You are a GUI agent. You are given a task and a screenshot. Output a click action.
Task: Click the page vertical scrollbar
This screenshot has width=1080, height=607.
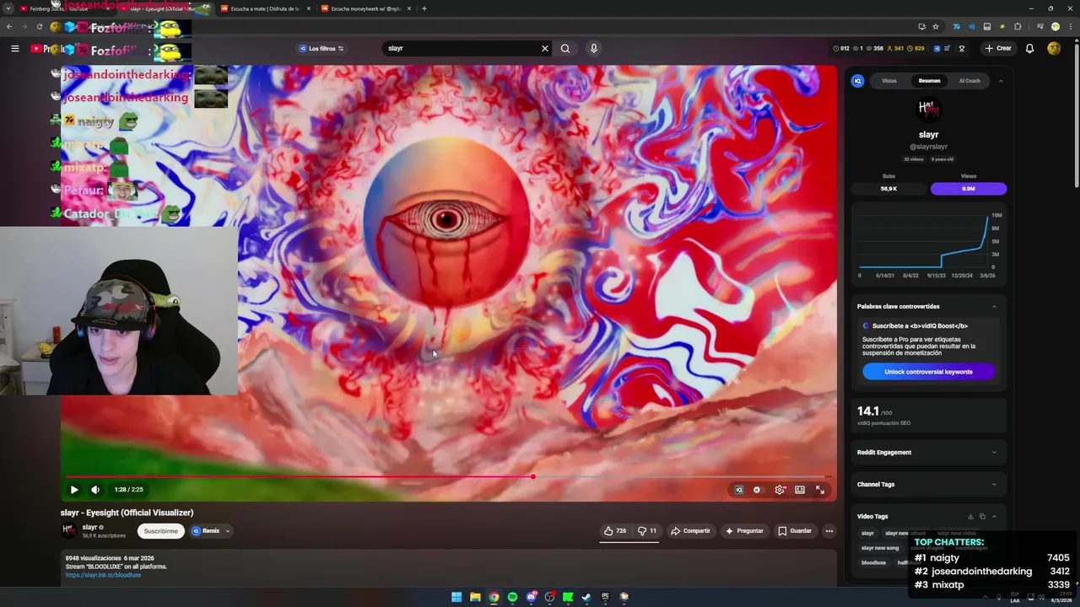click(1076, 114)
